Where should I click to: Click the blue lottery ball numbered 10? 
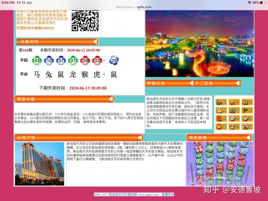coord(49,61)
